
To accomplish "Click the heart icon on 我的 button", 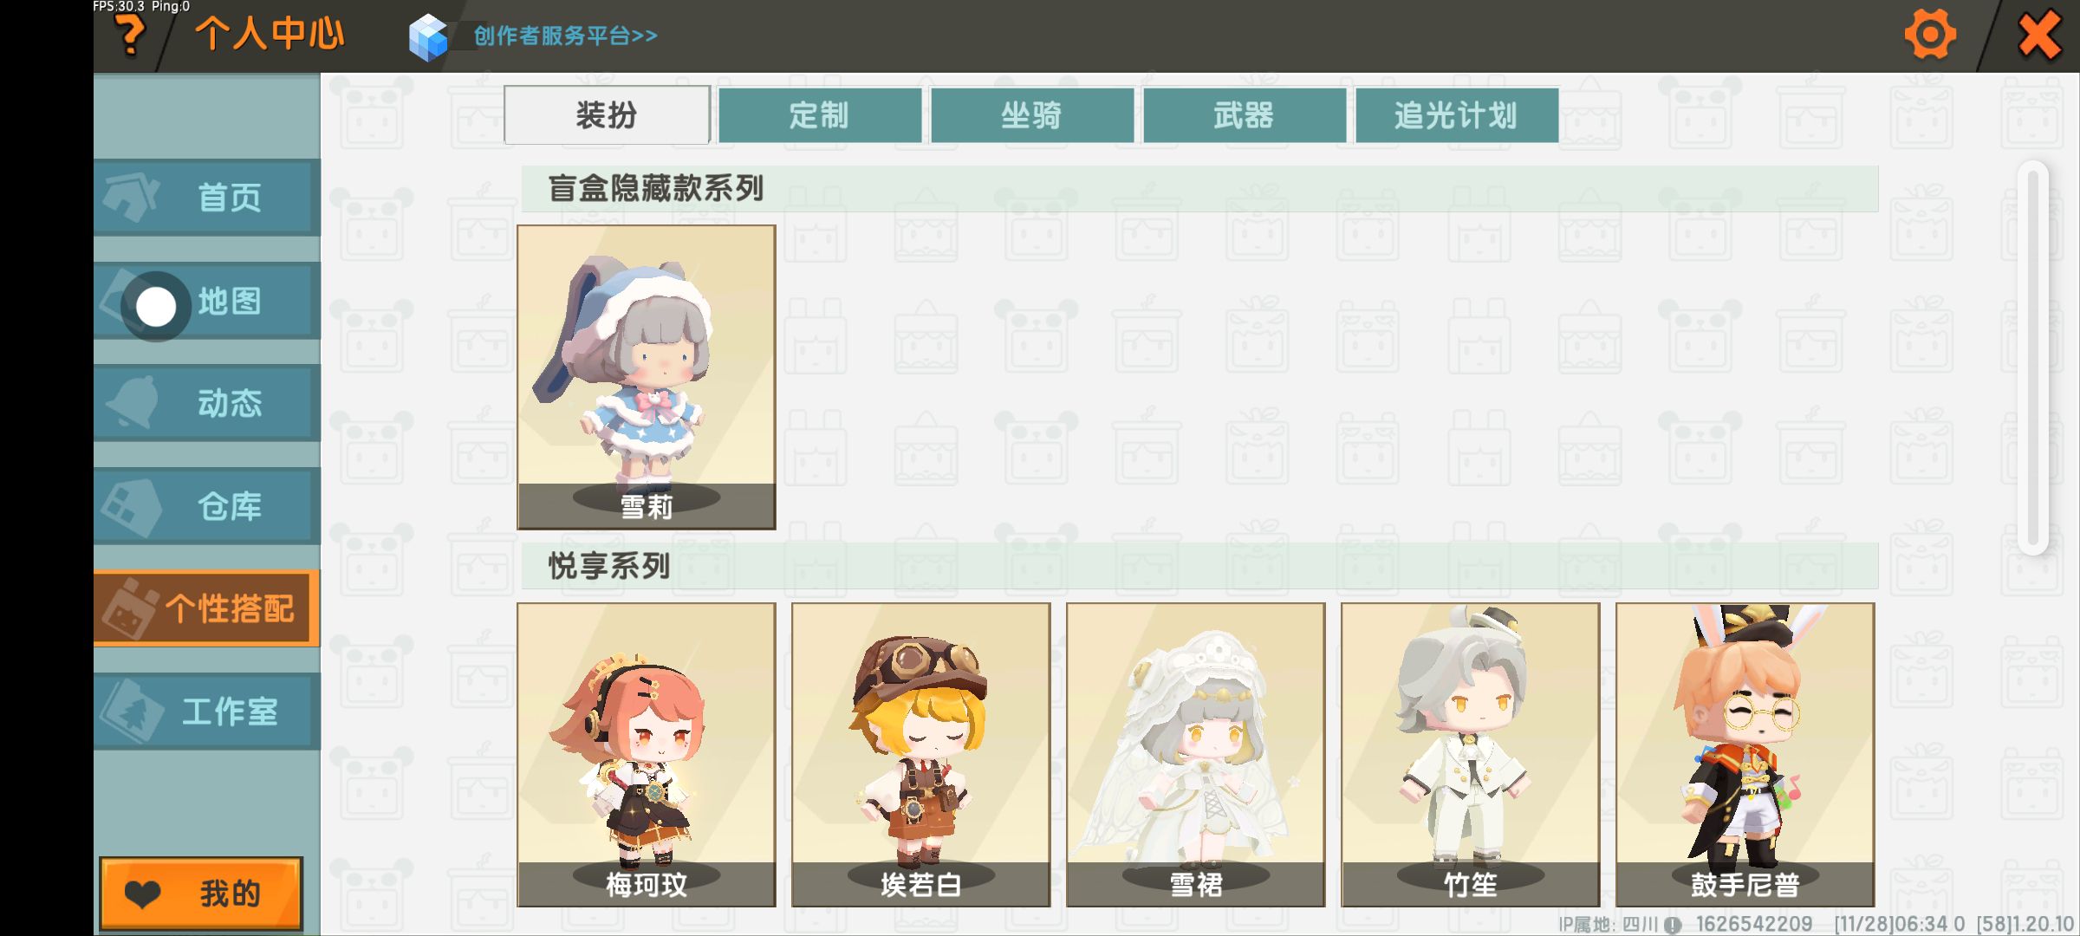I will pos(143,894).
